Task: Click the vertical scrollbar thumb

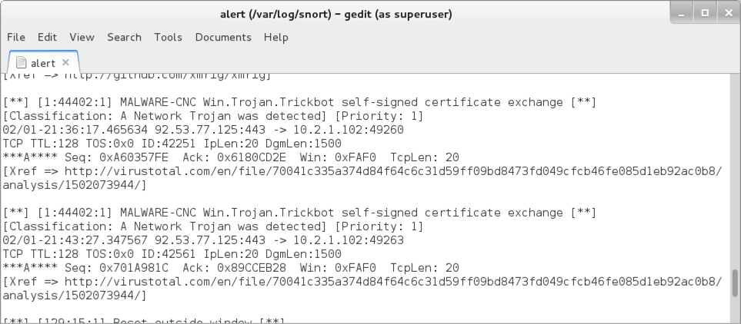Action: [735, 283]
